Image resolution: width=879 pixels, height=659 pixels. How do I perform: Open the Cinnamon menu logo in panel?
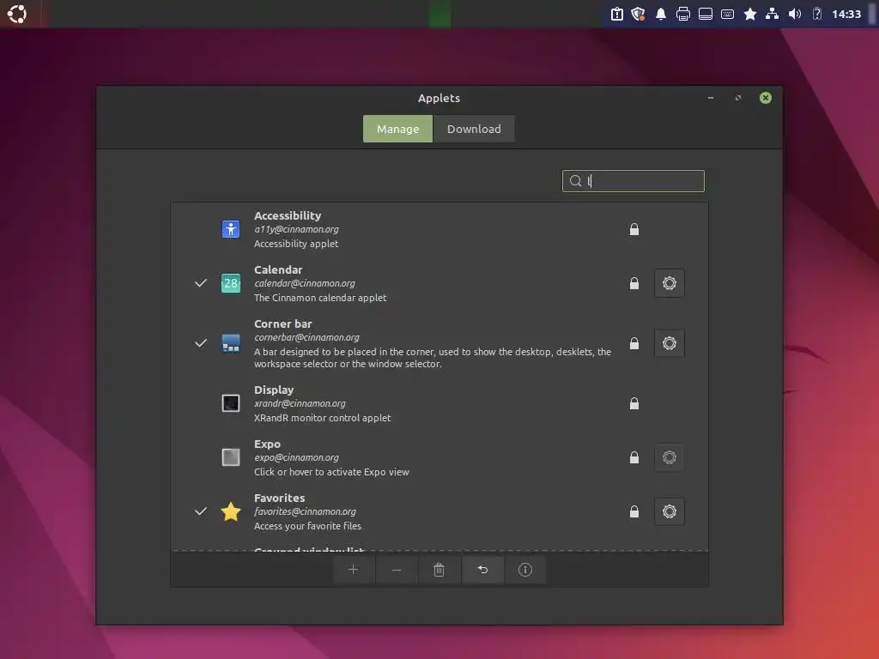17,14
